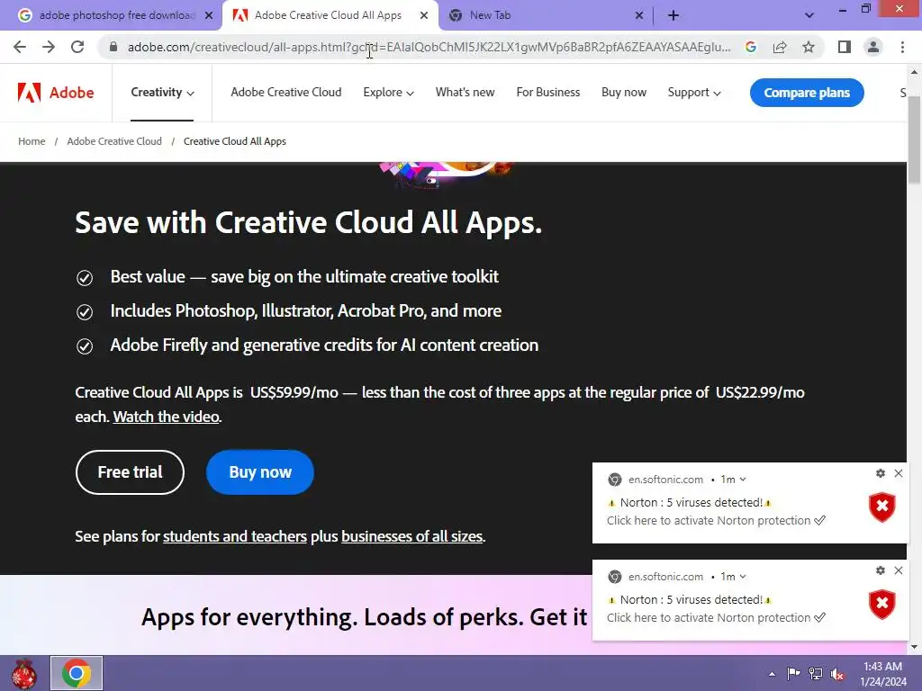The image size is (922, 691).
Task: Show hidden tray icons arrow
Action: coord(772,674)
